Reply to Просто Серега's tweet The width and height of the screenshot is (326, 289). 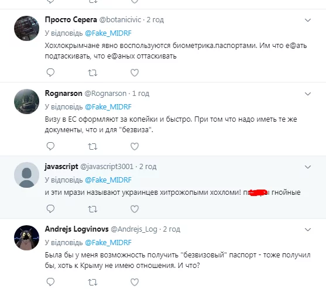(50, 73)
